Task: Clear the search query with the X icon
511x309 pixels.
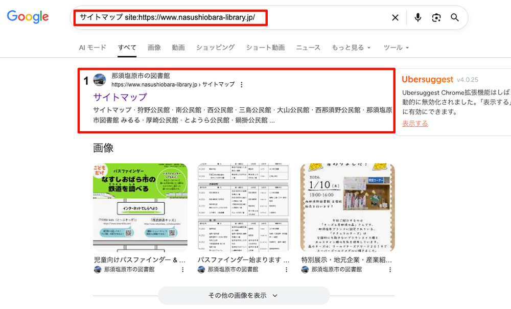Action: tap(395, 17)
